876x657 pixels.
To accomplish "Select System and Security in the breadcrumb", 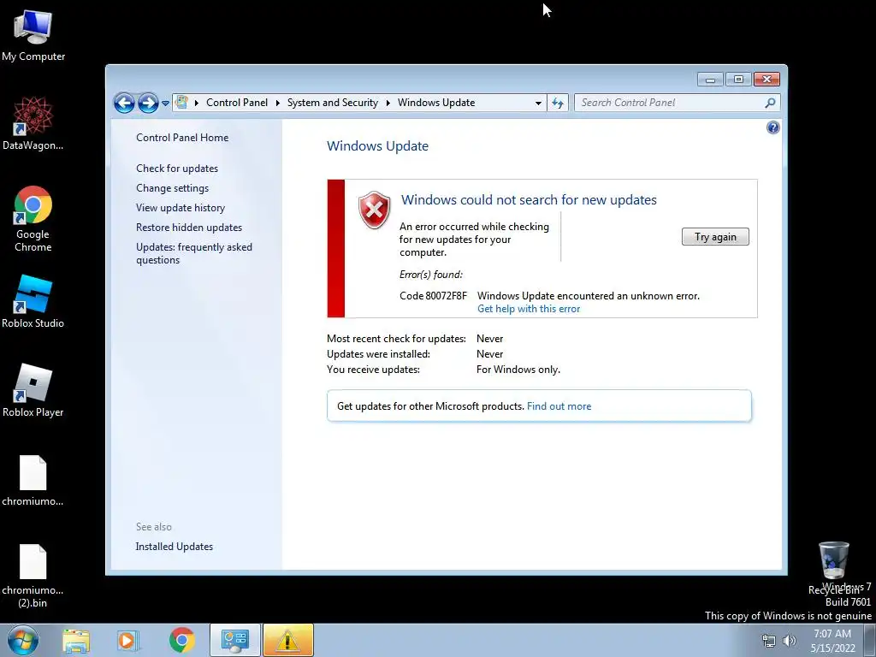I will point(333,103).
